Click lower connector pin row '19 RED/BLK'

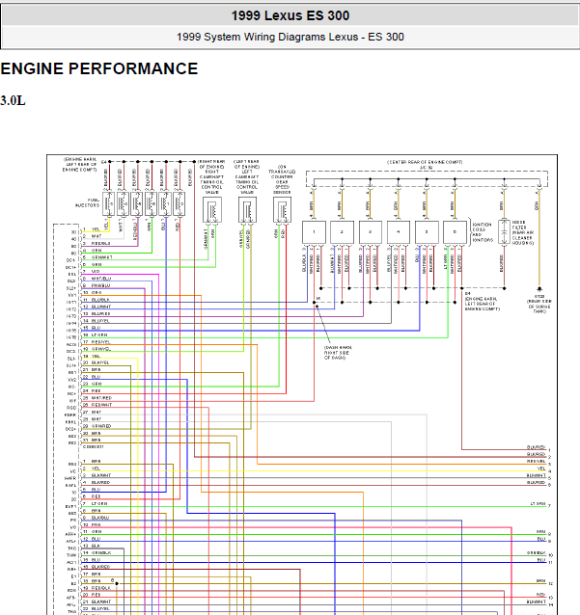tap(97, 588)
